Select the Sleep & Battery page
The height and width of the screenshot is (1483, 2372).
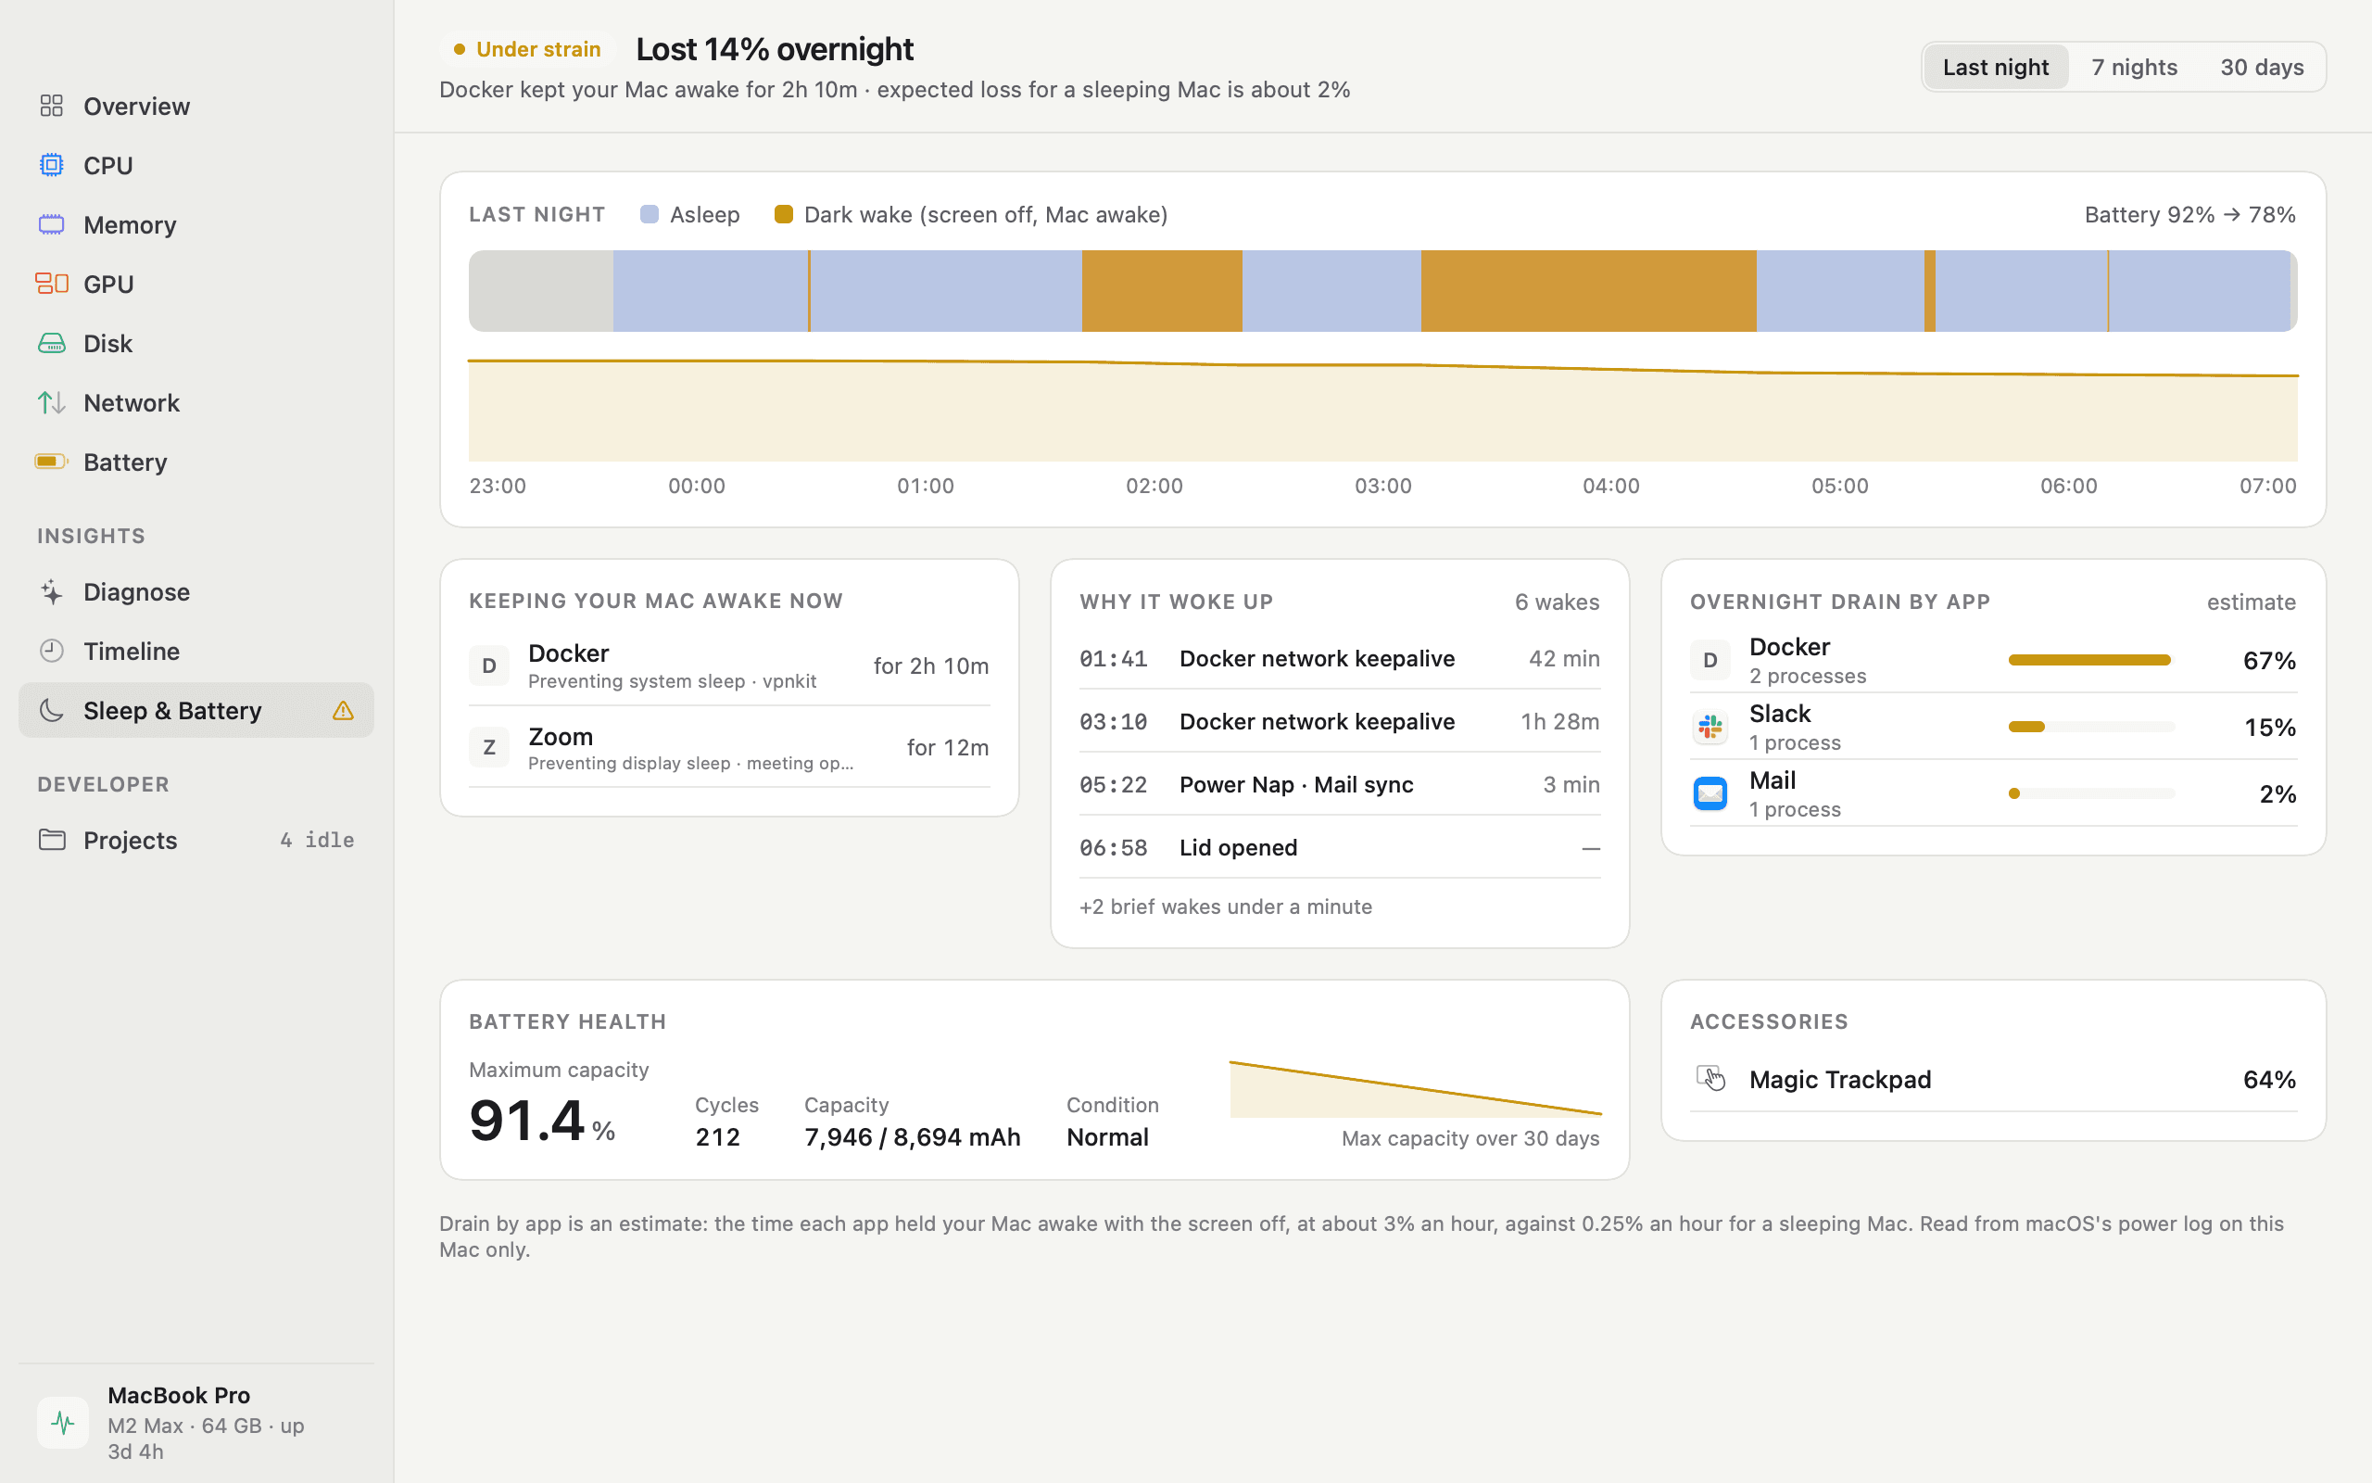(196, 710)
